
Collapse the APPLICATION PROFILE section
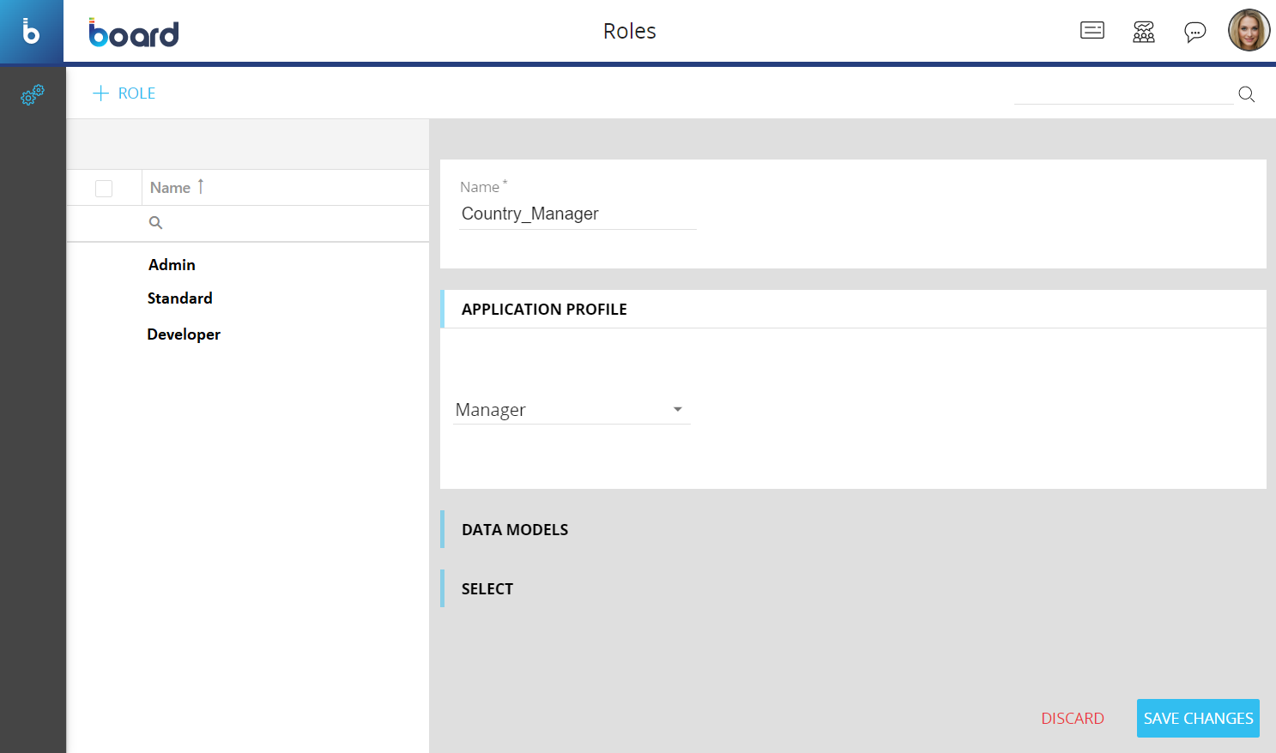[544, 310]
